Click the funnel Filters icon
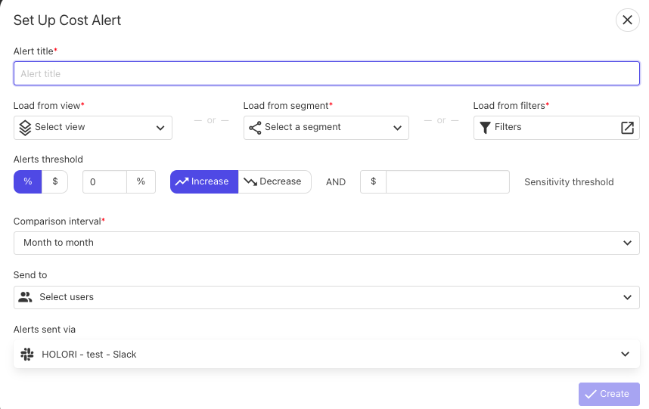This screenshot has height=409, width=649. [x=485, y=128]
